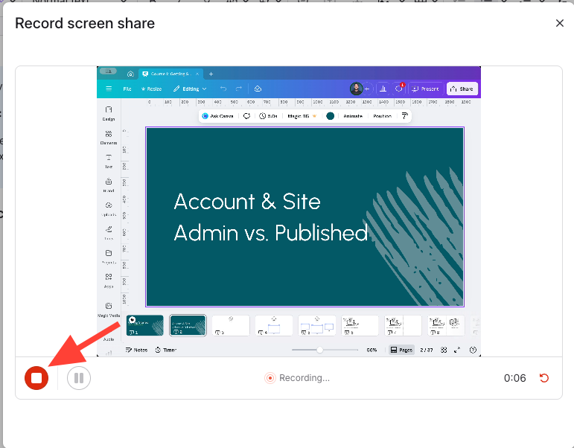Open the File menu
Screen dimensions: 574x448
click(127, 89)
